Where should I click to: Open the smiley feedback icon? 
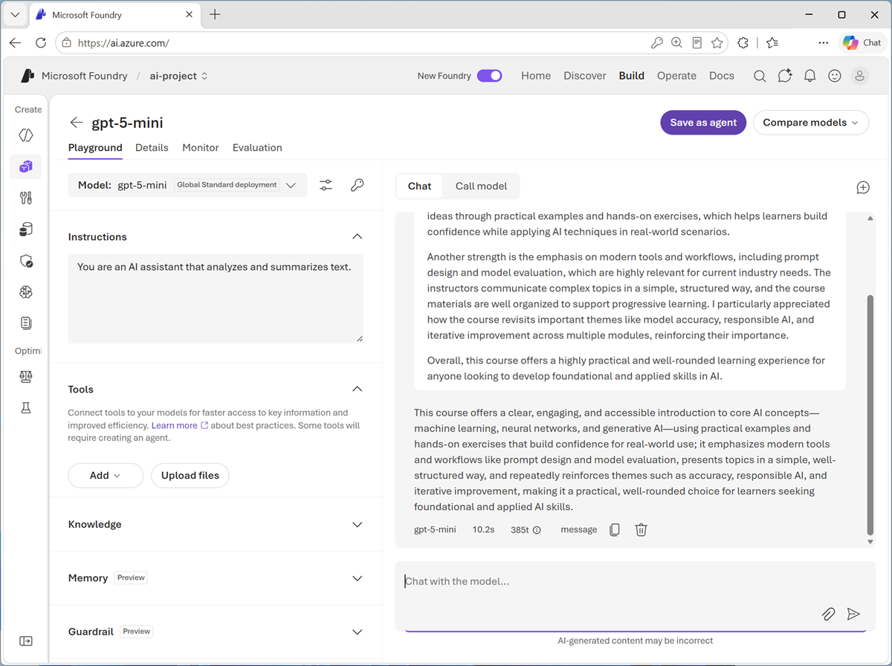click(835, 76)
